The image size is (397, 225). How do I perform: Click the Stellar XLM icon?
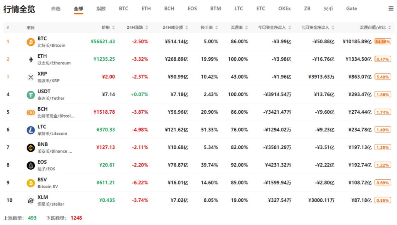[x=31, y=201]
